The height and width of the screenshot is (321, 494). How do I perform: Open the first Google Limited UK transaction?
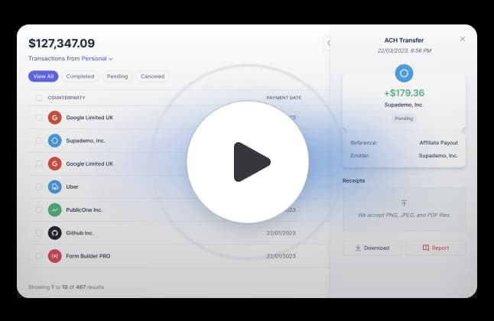pyautogui.click(x=89, y=118)
